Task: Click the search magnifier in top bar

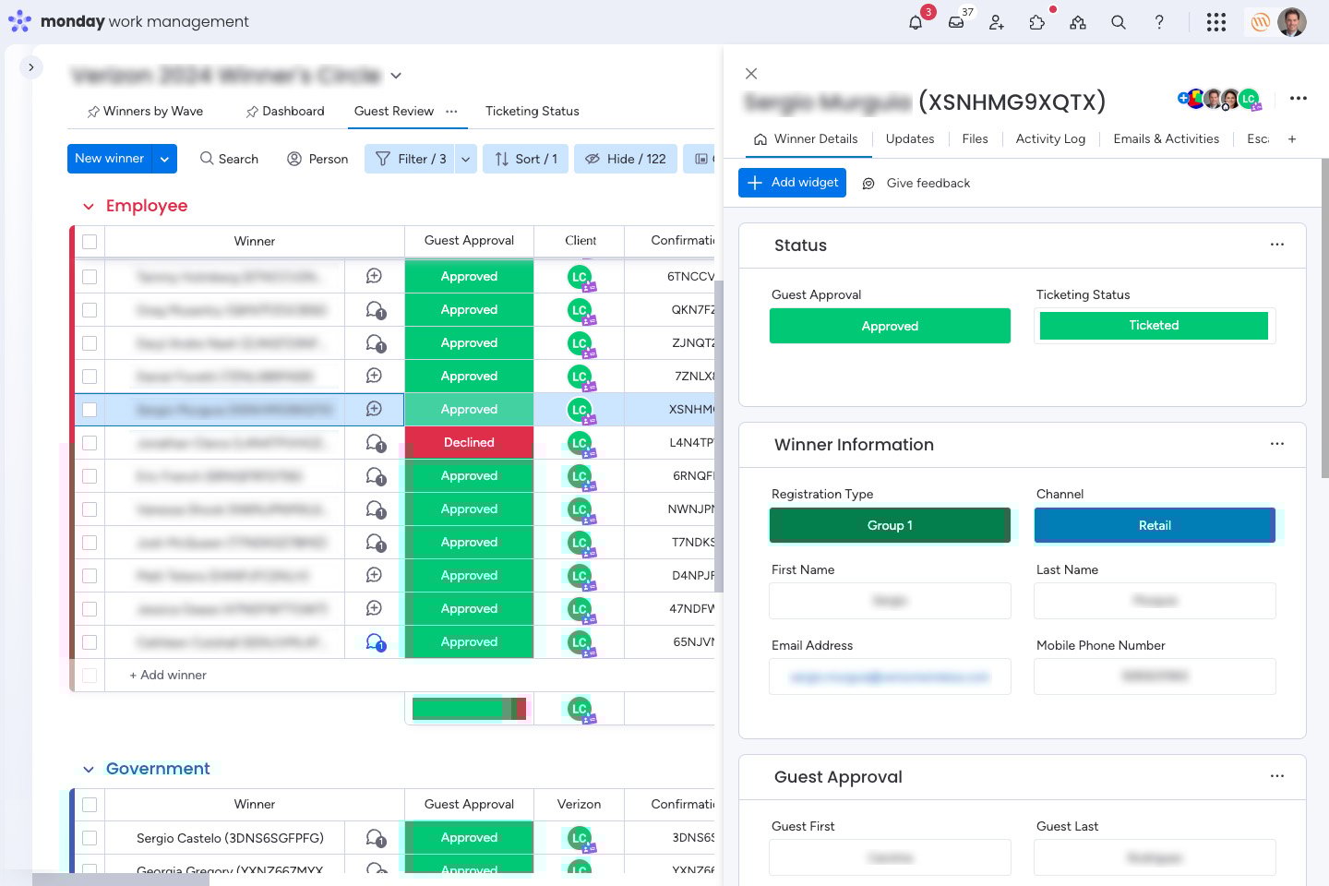Action: click(x=1119, y=22)
